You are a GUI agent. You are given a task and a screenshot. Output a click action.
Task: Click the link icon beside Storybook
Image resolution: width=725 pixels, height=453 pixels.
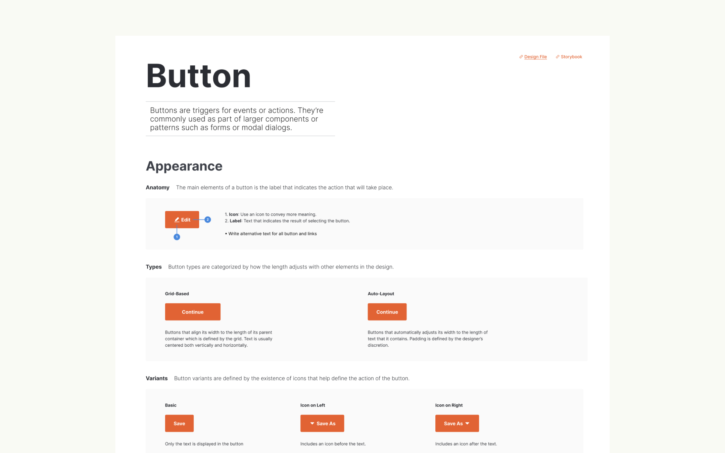558,57
